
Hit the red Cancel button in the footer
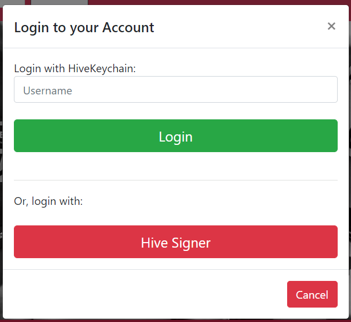[x=312, y=294]
